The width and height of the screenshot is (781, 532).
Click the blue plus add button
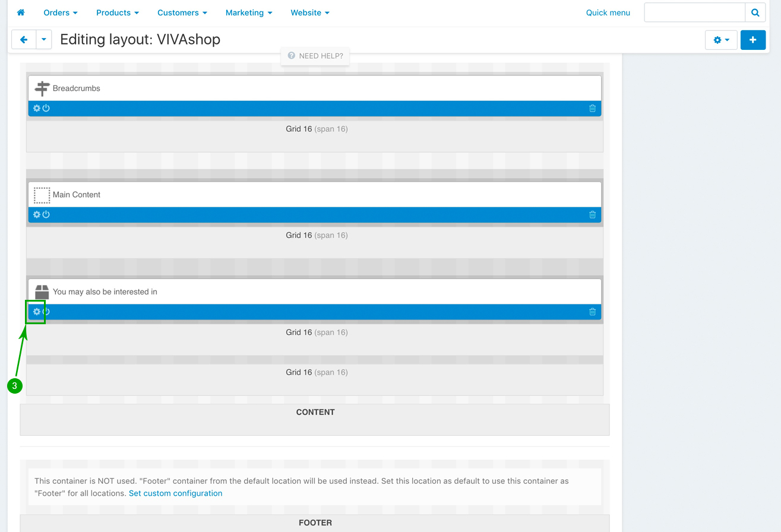click(752, 40)
